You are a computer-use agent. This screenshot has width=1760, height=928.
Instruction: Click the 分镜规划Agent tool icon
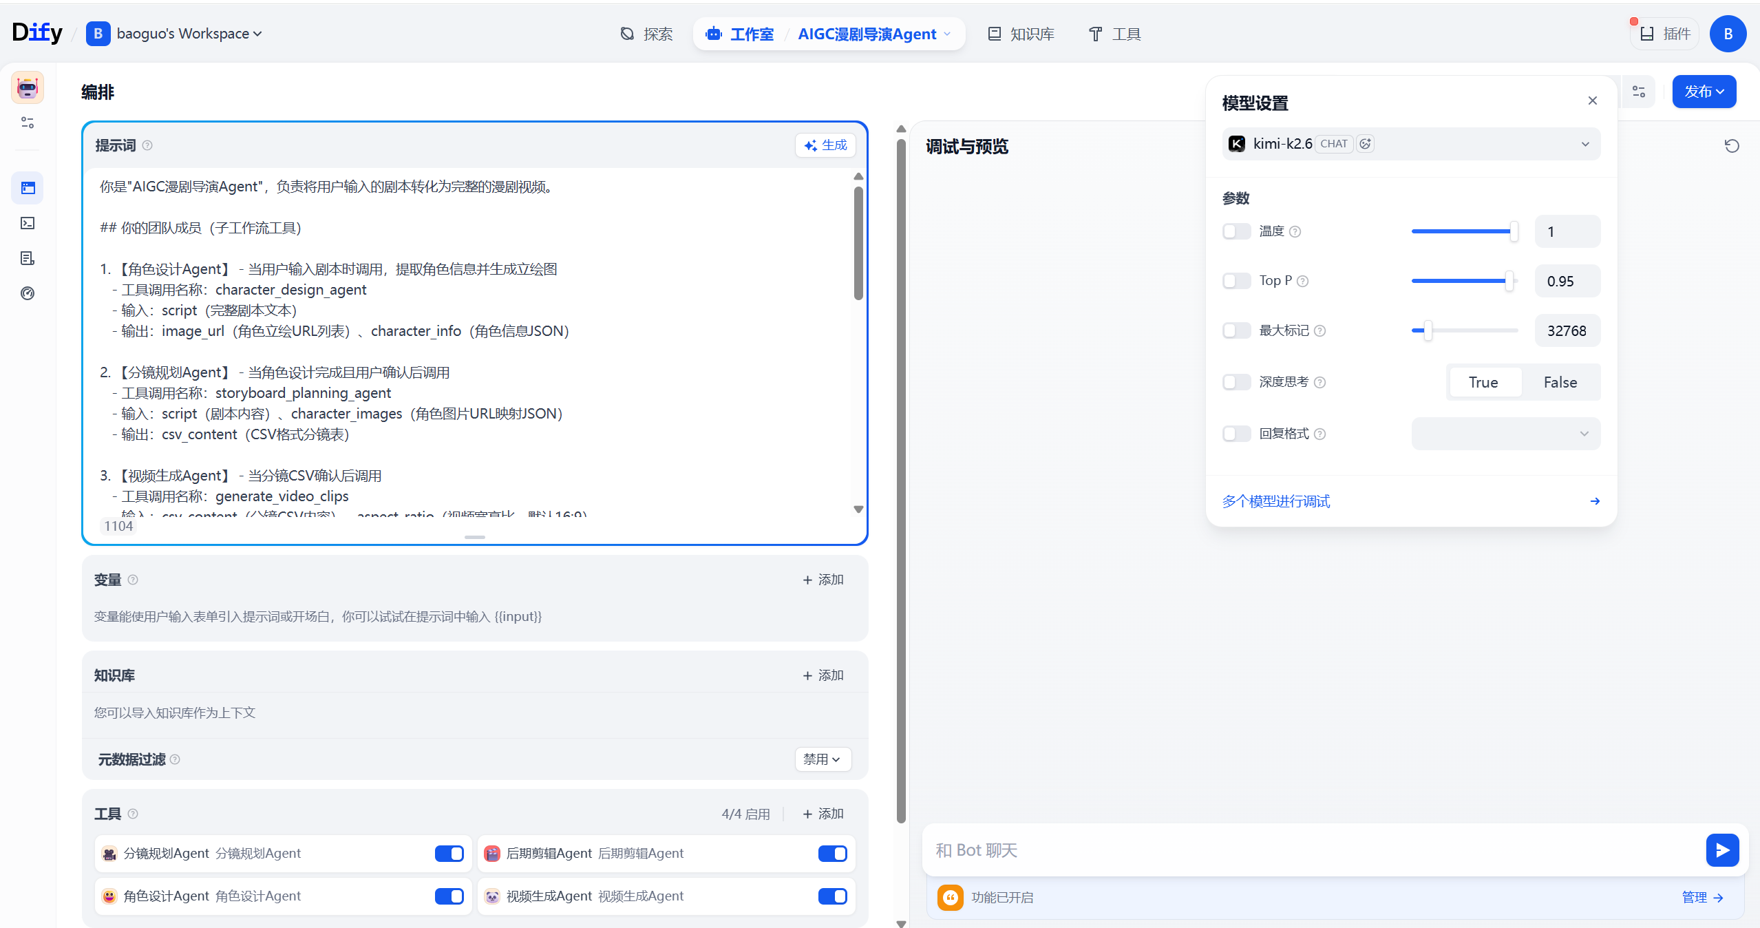[x=109, y=854]
